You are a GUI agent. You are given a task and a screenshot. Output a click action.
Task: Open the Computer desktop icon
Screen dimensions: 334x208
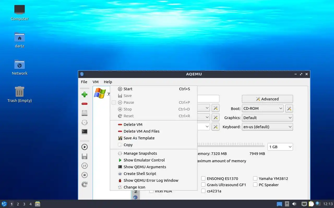[20, 12]
